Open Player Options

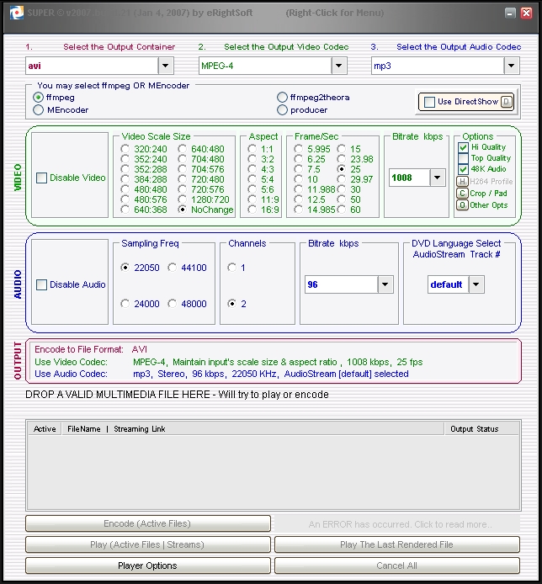coord(148,565)
